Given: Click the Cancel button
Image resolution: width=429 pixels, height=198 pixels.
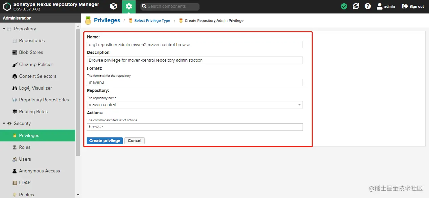Looking at the screenshot, I should point(135,141).
